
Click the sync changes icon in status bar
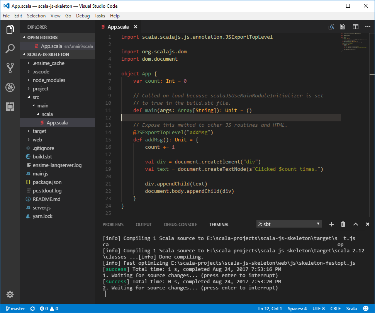32,309
